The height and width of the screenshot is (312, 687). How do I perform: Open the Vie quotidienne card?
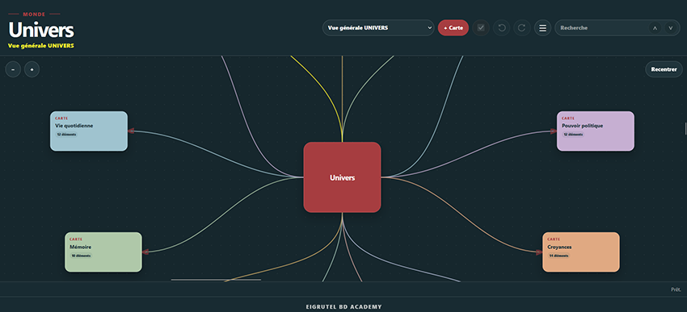pos(89,131)
